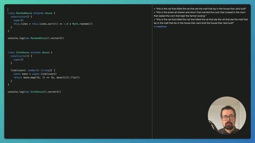Image resolution: width=255 pixels, height=143 pixels.
Task: Click the EchoHouse class name declaration
Action: tap(23, 52)
